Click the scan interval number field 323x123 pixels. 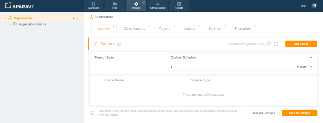tap(231, 67)
